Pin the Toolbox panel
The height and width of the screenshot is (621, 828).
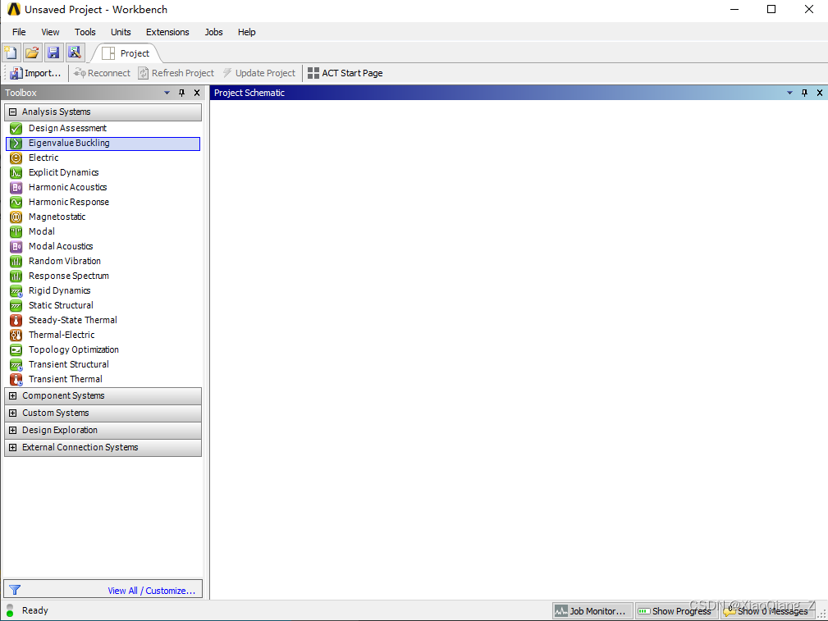(182, 93)
